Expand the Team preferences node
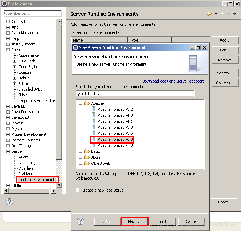The width and height of the screenshot is (241, 231). (x=8, y=185)
